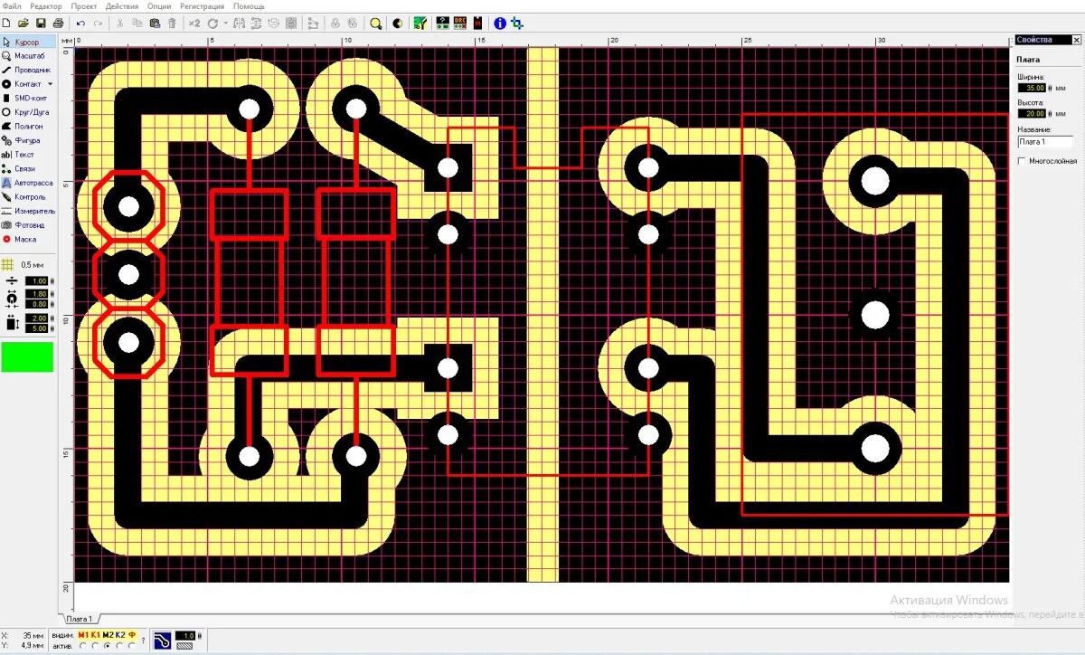Open the Фотовид photo view
This screenshot has width=1085, height=655.
click(x=27, y=225)
